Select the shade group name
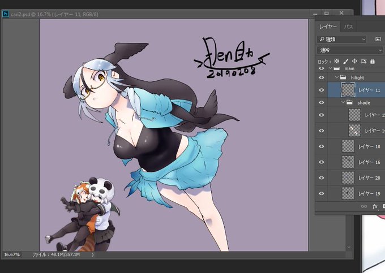 (363, 103)
